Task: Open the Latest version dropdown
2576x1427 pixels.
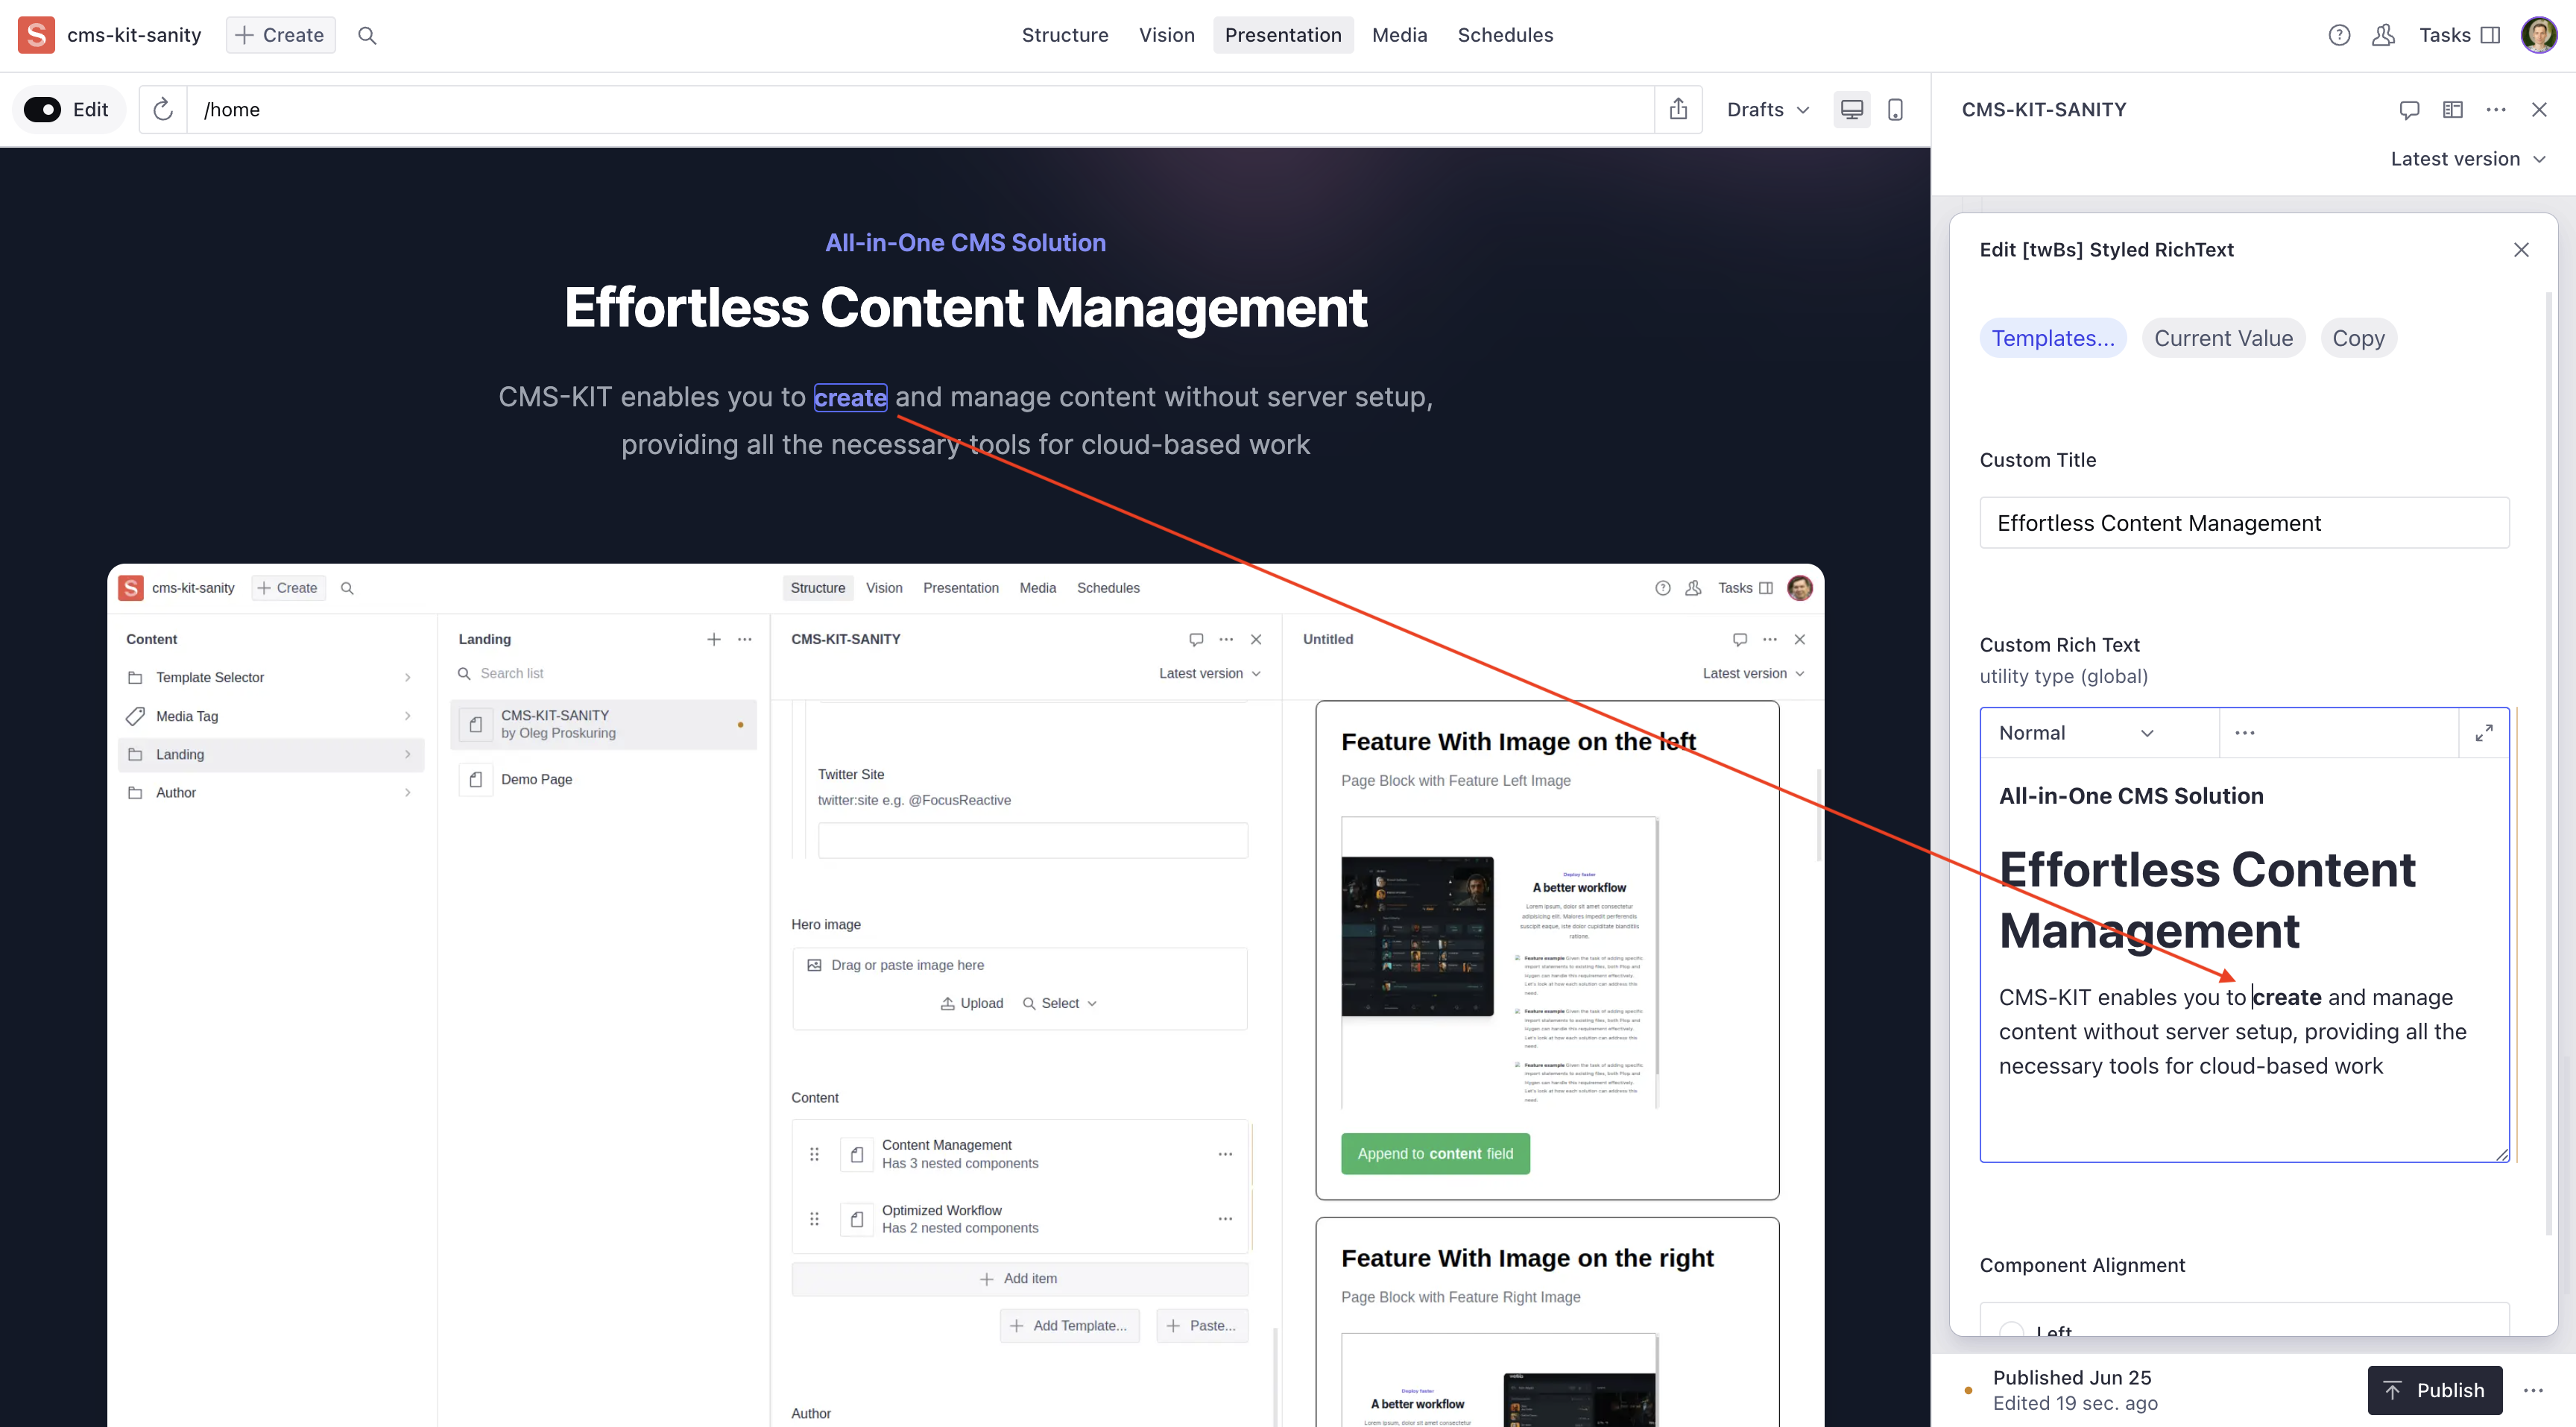Action: point(2467,159)
